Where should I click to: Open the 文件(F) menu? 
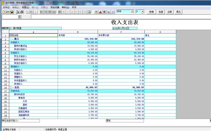tap(6, 7)
